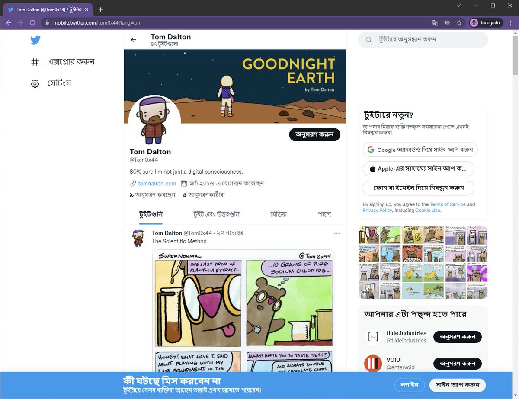Image resolution: width=519 pixels, height=399 pixels.
Task: Click browser back arrow
Action: pyautogui.click(x=9, y=22)
